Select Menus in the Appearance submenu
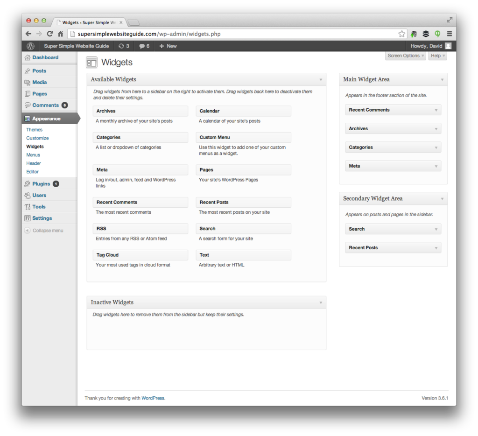 pyautogui.click(x=33, y=155)
